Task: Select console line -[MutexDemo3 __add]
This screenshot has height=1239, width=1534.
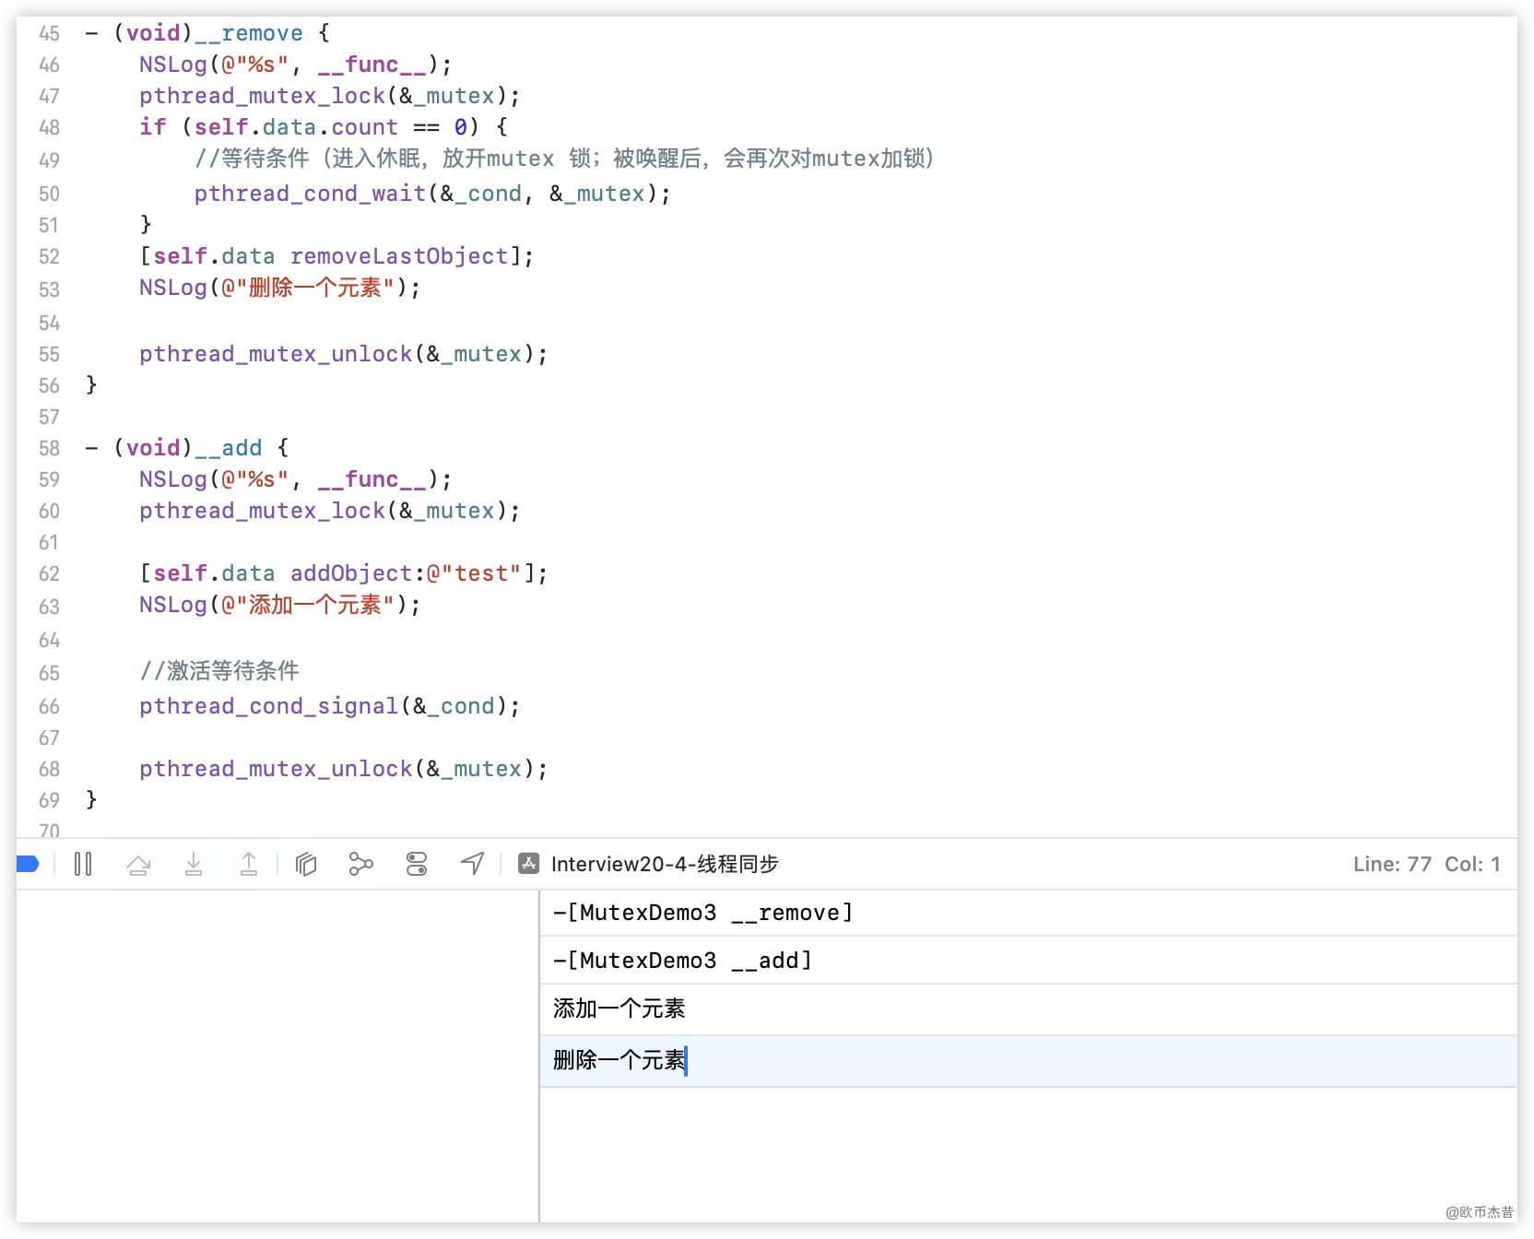Action: (682, 961)
